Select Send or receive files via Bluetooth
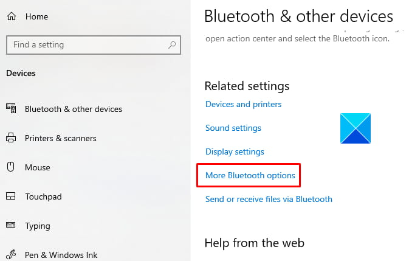This screenshot has width=409, height=261. click(269, 199)
